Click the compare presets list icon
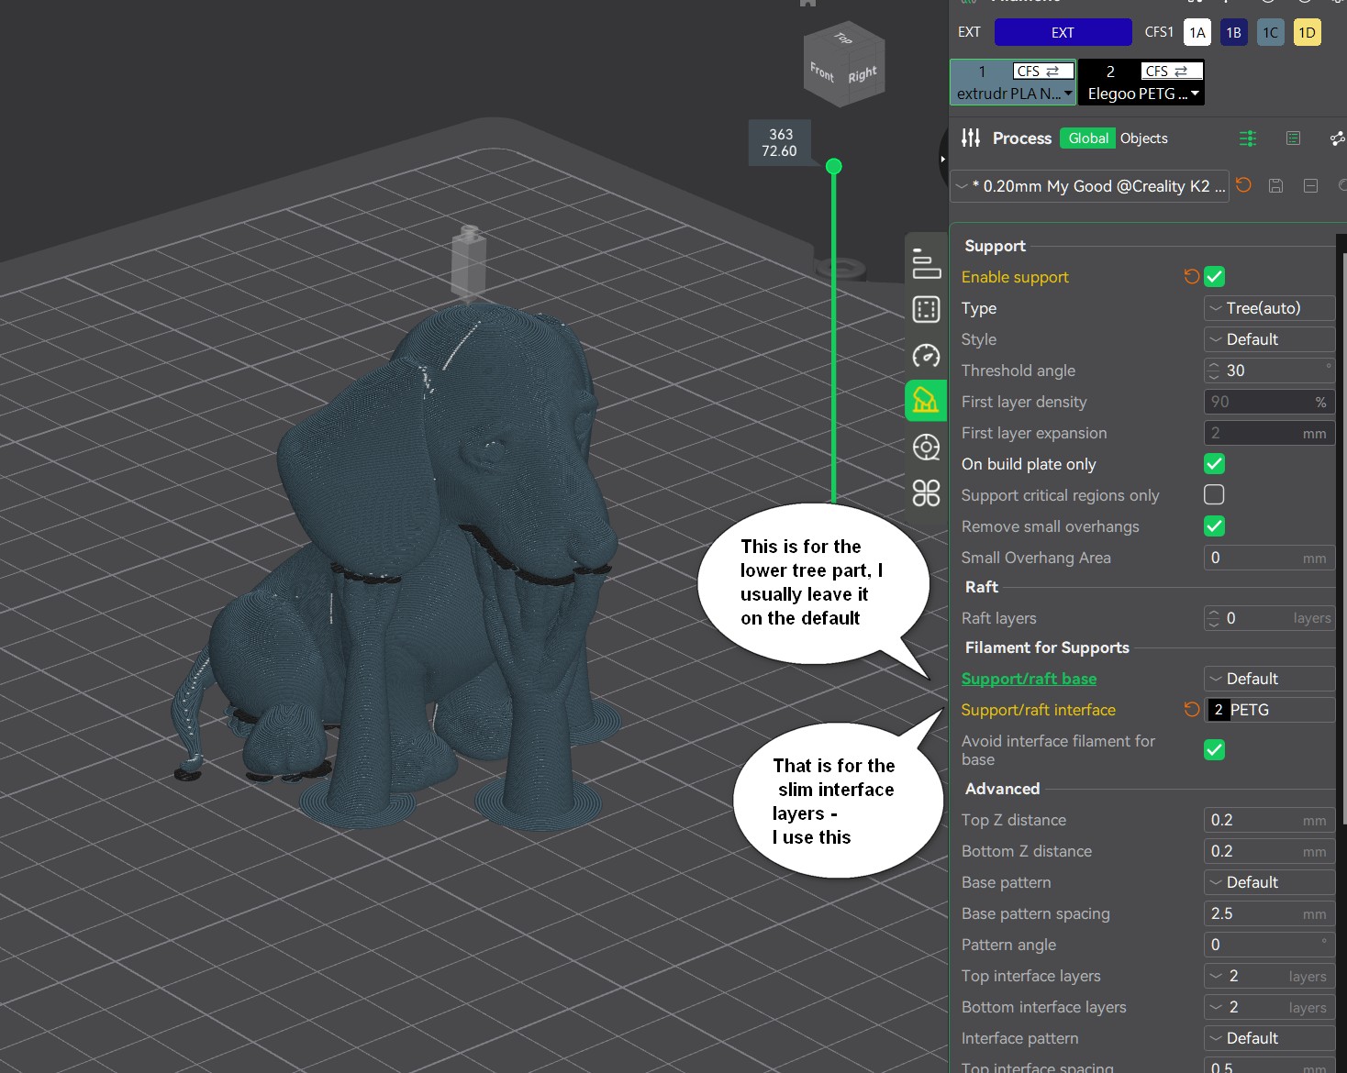 1293,138
